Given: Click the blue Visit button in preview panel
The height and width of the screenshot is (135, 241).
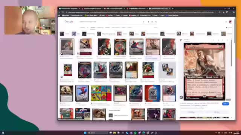Looking at the screenshot, I should point(226,104).
